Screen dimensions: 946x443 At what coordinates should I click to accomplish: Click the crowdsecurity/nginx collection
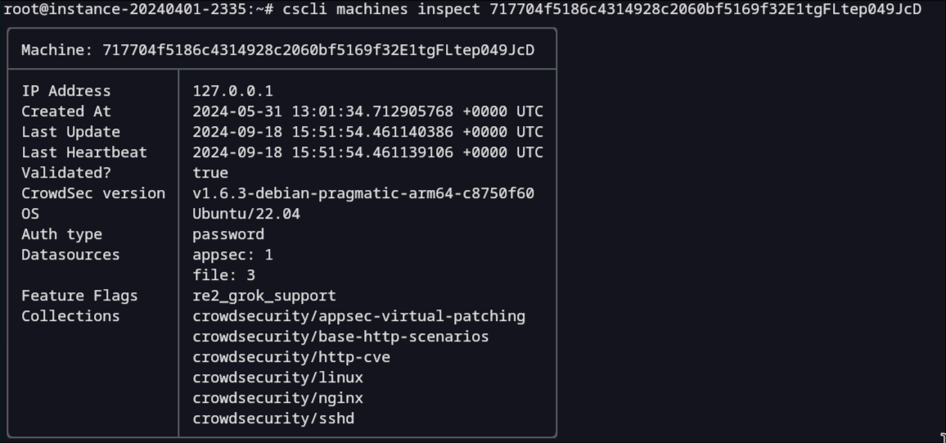pyautogui.click(x=277, y=398)
